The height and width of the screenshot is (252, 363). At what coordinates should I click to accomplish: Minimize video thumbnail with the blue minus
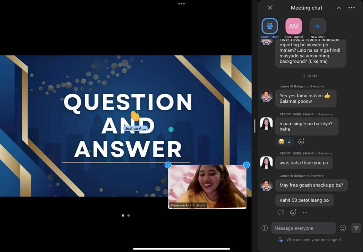[x=246, y=165]
